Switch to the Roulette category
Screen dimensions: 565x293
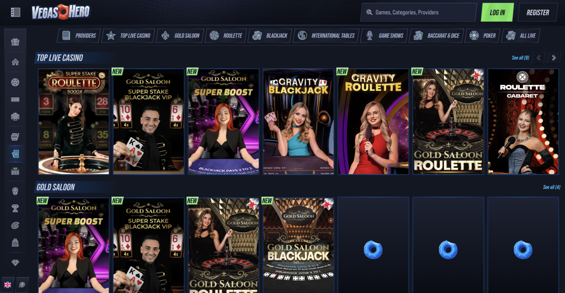226,36
